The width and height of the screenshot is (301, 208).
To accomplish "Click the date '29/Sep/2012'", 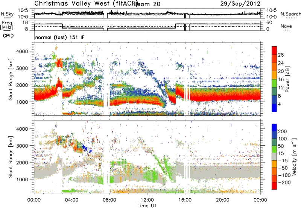I will pyautogui.click(x=240, y=4).
